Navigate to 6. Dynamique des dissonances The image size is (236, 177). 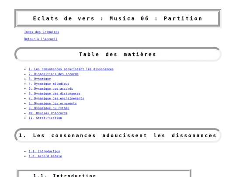click(x=55, y=94)
